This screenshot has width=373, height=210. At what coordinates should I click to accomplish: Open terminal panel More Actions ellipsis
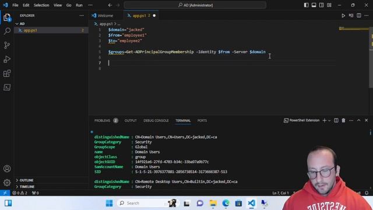click(351, 121)
